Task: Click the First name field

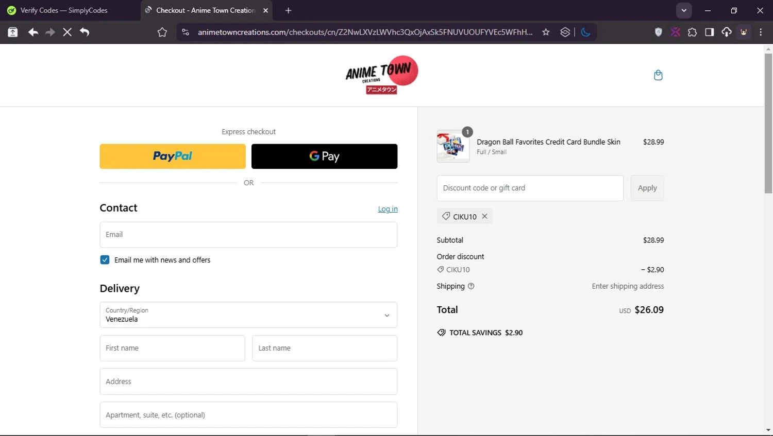Action: click(x=172, y=348)
